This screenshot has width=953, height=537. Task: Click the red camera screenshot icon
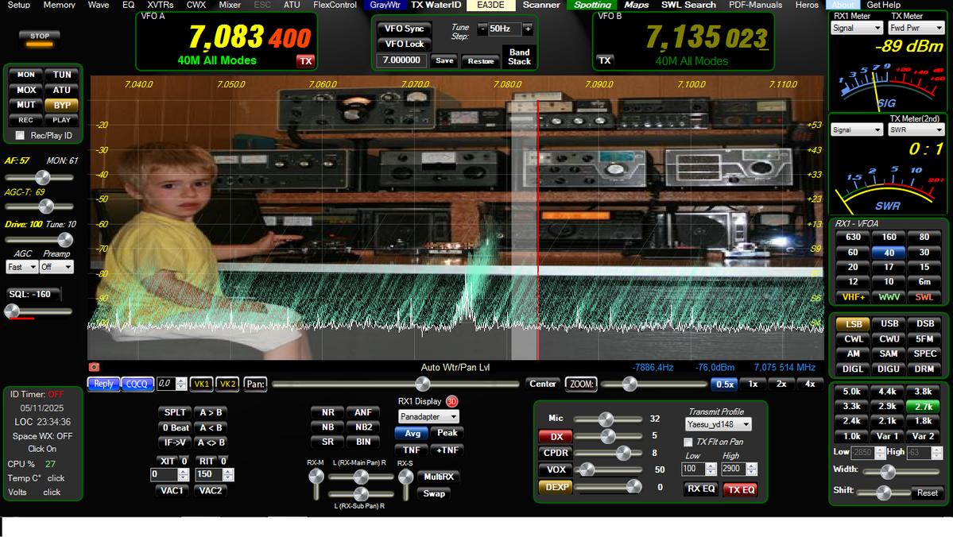coord(94,367)
